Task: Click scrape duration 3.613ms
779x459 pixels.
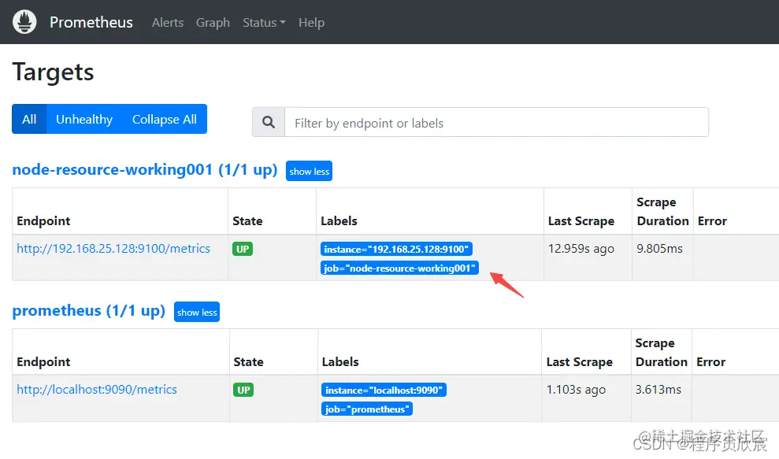Action: [658, 390]
